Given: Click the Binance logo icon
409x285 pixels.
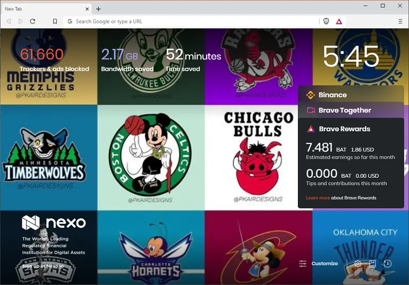Looking at the screenshot, I should click(x=310, y=95).
